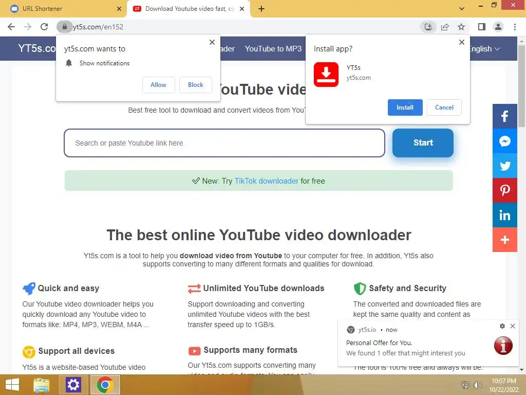Select the Download Youtube video tab
Screen dimensions: 526x395
point(188,9)
